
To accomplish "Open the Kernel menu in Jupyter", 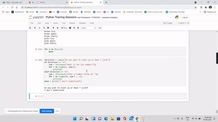I will coord(72,23).
